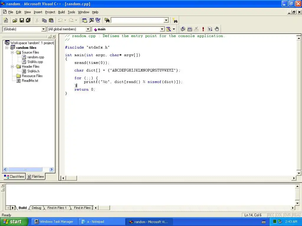The width and height of the screenshot is (302, 226).
Task: Open the Window List icon
Action: [x=98, y=20]
